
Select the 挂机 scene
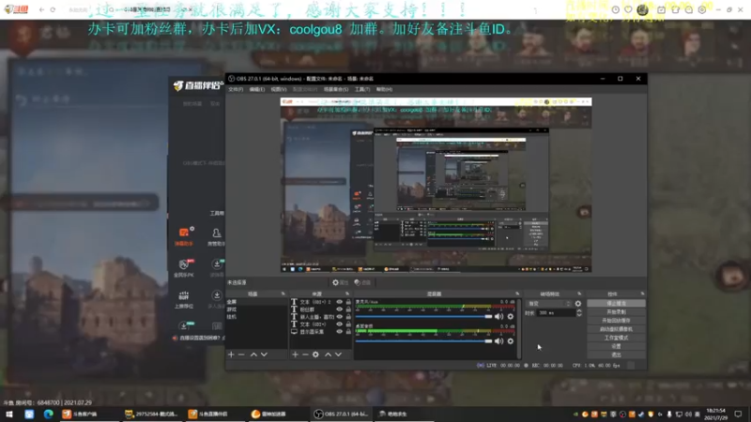[x=256, y=317]
